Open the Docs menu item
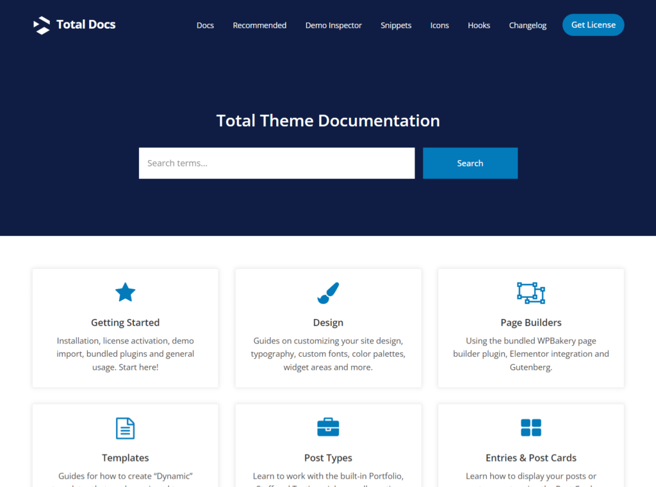Viewport: 656px width, 487px height. click(205, 25)
